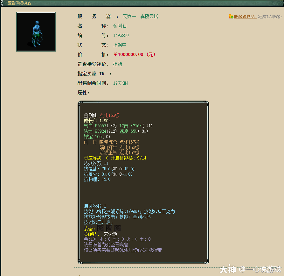Click the item number 1496280
The width and height of the screenshot is (284, 276).
[x=121, y=35]
